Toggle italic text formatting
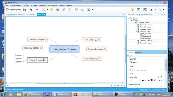Screen dimensions: 173x97 tap(146, 80)
